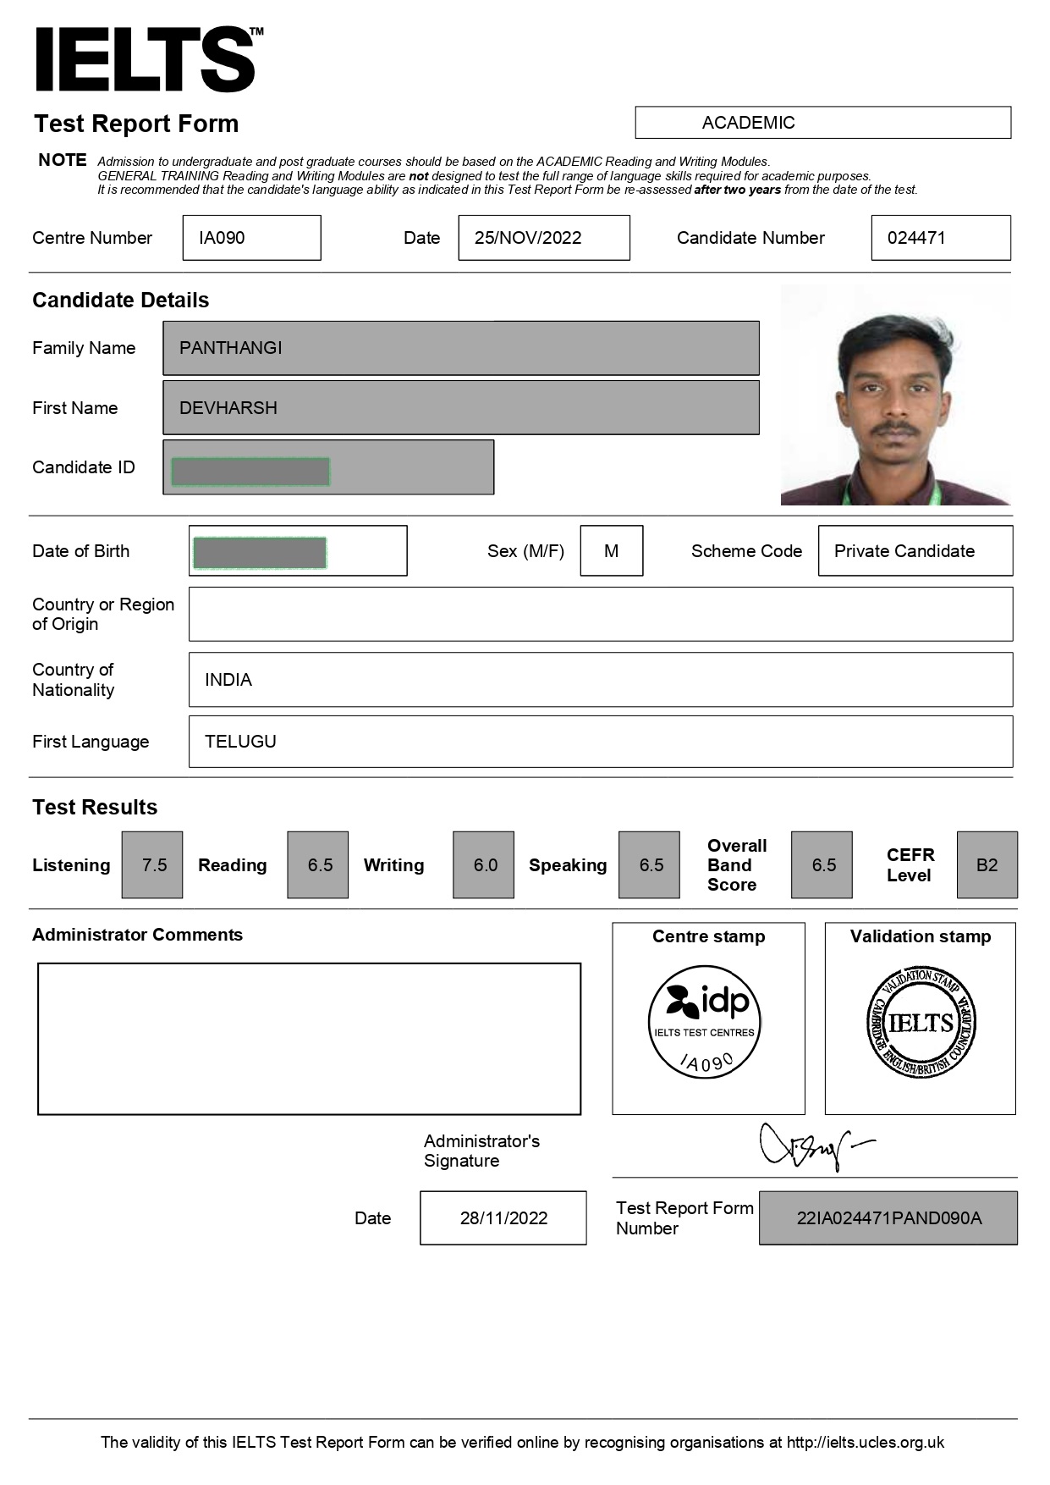Click the Test Report Form Number field
Screen dimensions: 1050x1485
[x=888, y=1218]
